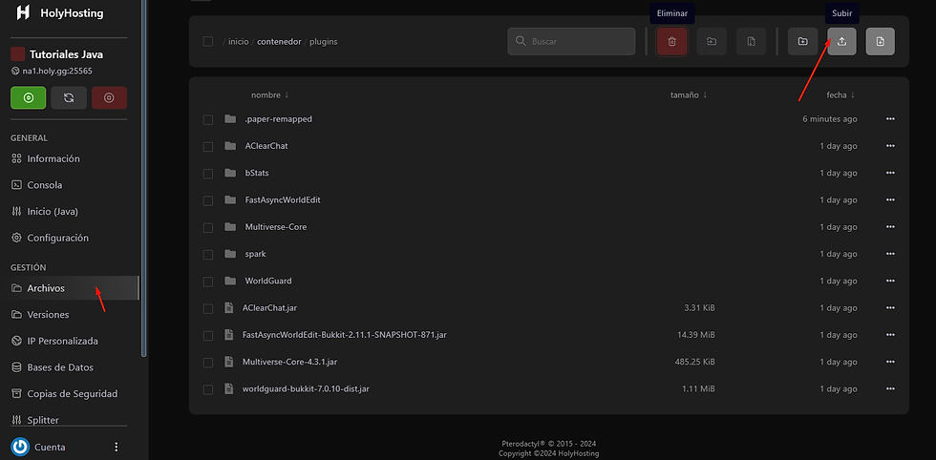This screenshot has width=936, height=460.
Task: Toggle the select-all checkbox in breadcrumb bar
Action: click(x=208, y=42)
